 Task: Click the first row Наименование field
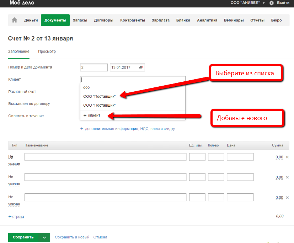coord(105,157)
